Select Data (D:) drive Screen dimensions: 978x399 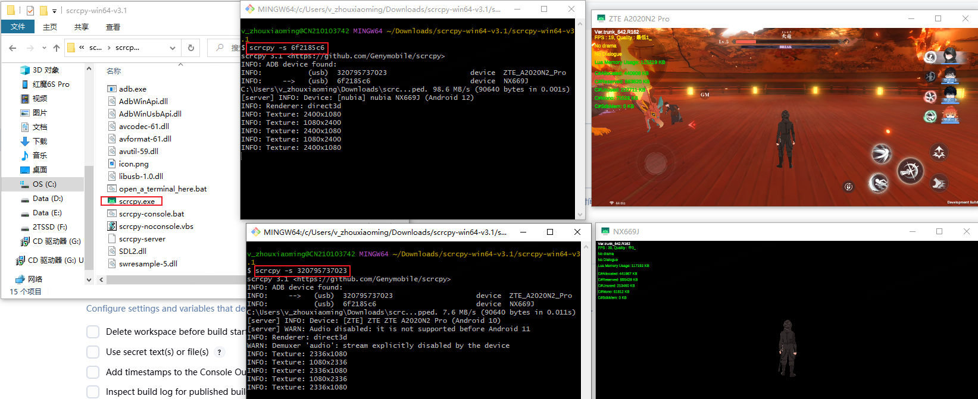point(48,198)
